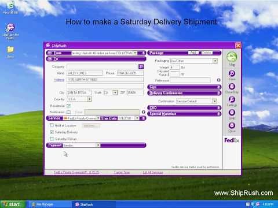Click the icon at the start of From bar

click(x=50, y=53)
